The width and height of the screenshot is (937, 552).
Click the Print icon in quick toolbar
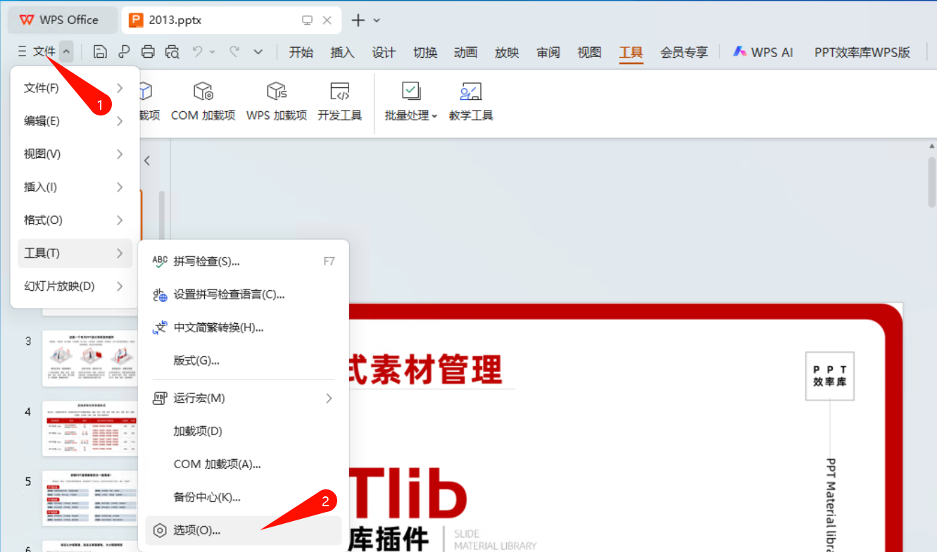click(148, 51)
